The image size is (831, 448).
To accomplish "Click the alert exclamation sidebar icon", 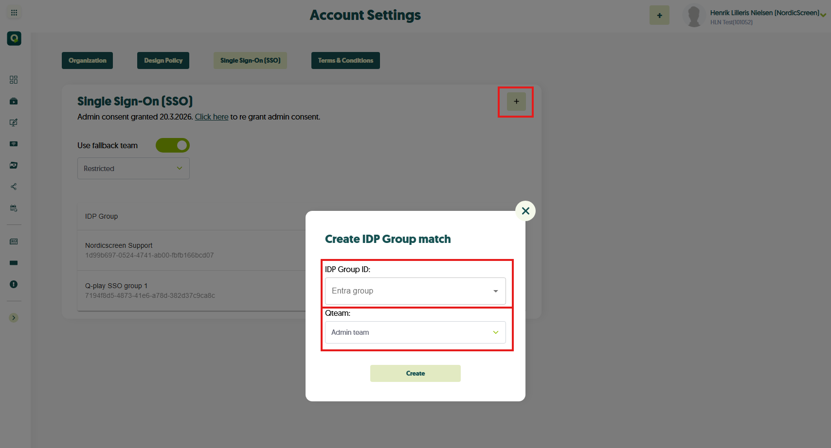I will tap(14, 284).
